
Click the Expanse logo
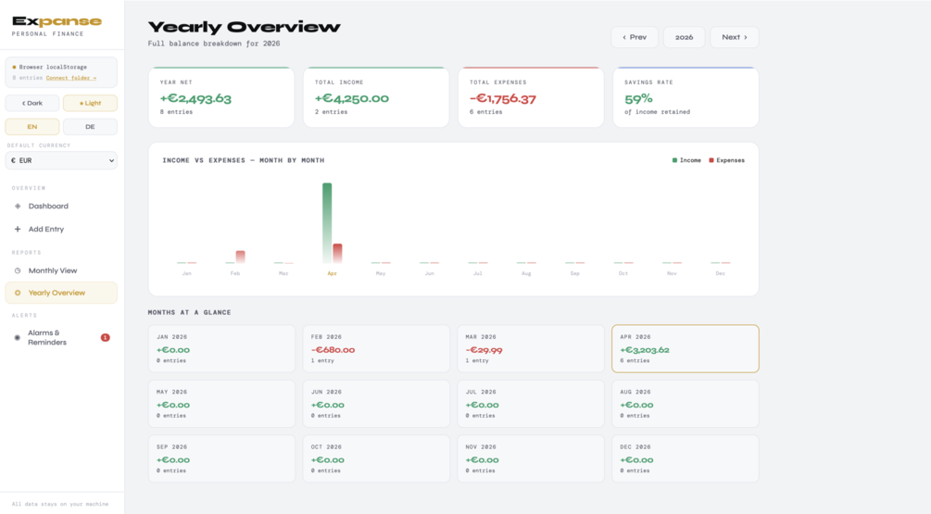point(57,21)
